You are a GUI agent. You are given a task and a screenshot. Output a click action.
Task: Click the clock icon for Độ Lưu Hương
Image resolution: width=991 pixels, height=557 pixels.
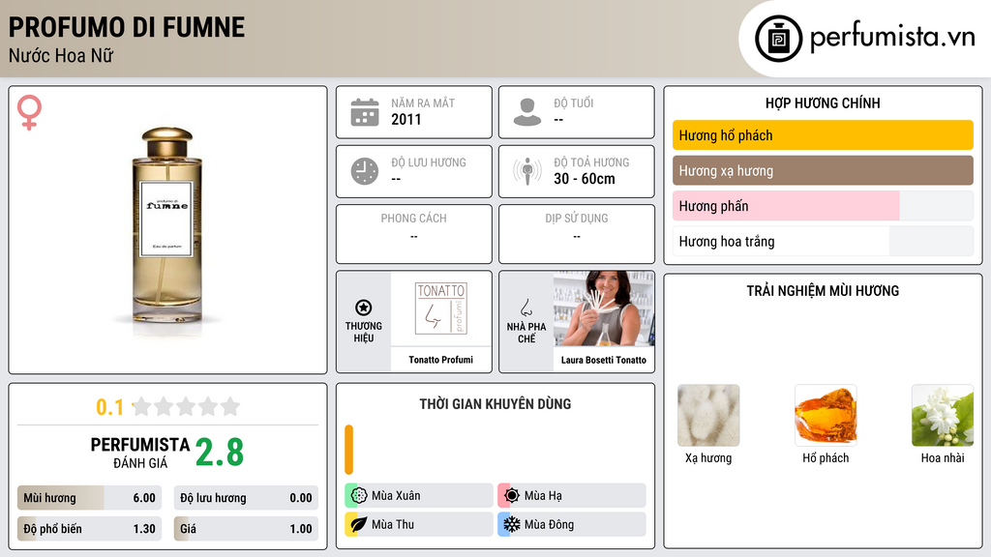click(365, 171)
